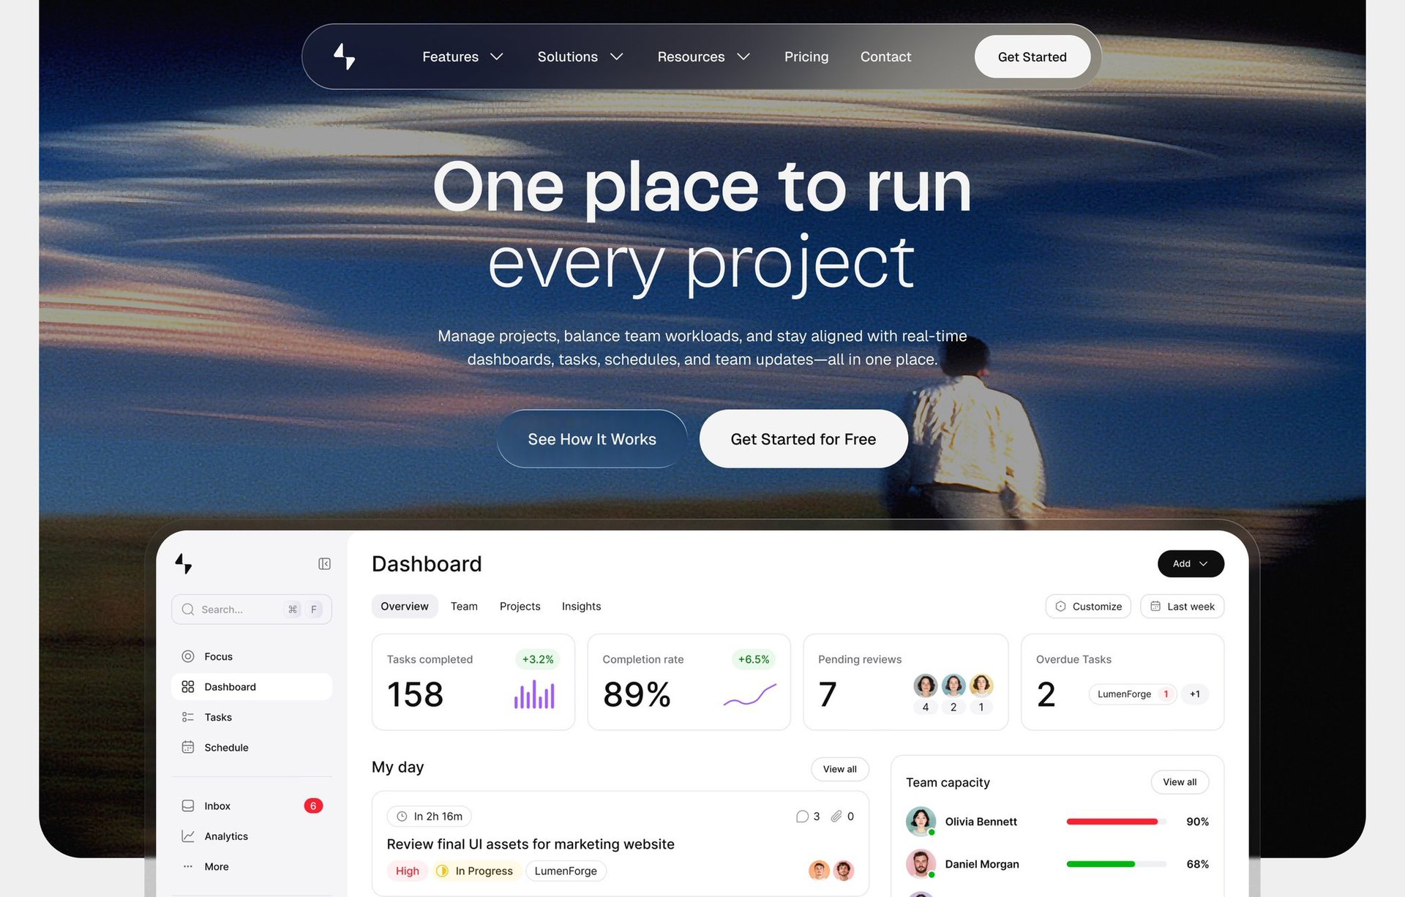Viewport: 1405px width, 897px height.
Task: Go to Analytics in the sidebar
Action: [226, 836]
